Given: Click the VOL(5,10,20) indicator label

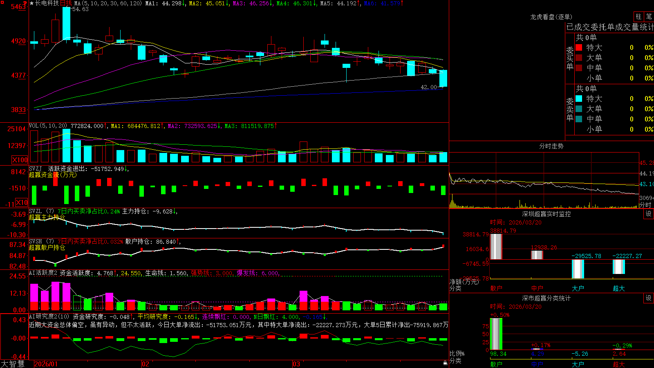Looking at the screenshot, I should click(x=48, y=126).
